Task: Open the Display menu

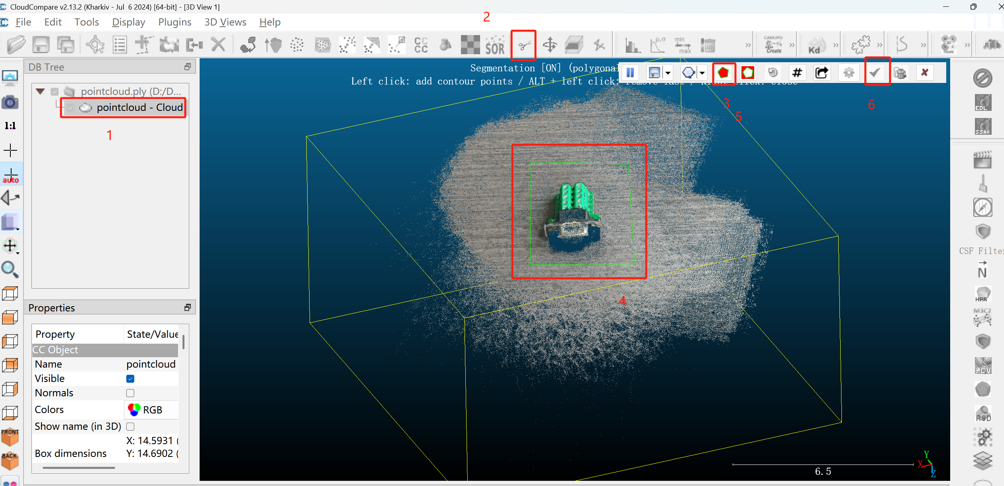Action: point(128,22)
